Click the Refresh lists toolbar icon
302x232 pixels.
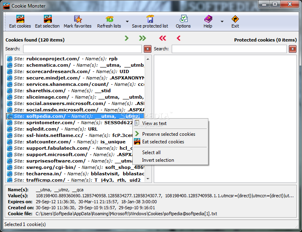[109, 19]
